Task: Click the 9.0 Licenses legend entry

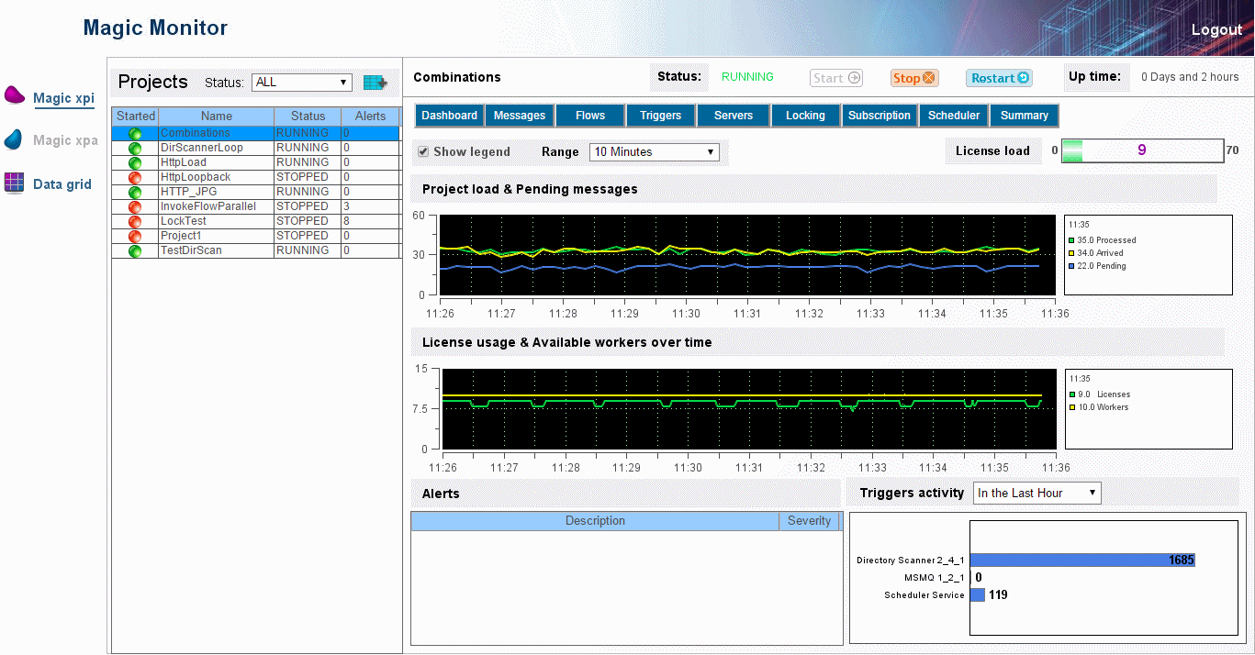Action: (x=1099, y=394)
